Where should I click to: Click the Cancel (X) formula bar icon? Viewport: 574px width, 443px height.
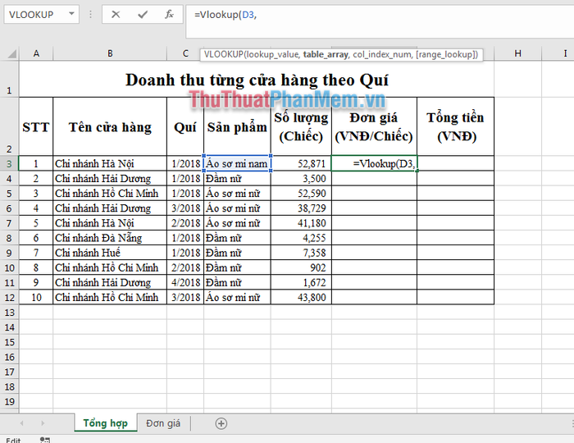[116, 15]
